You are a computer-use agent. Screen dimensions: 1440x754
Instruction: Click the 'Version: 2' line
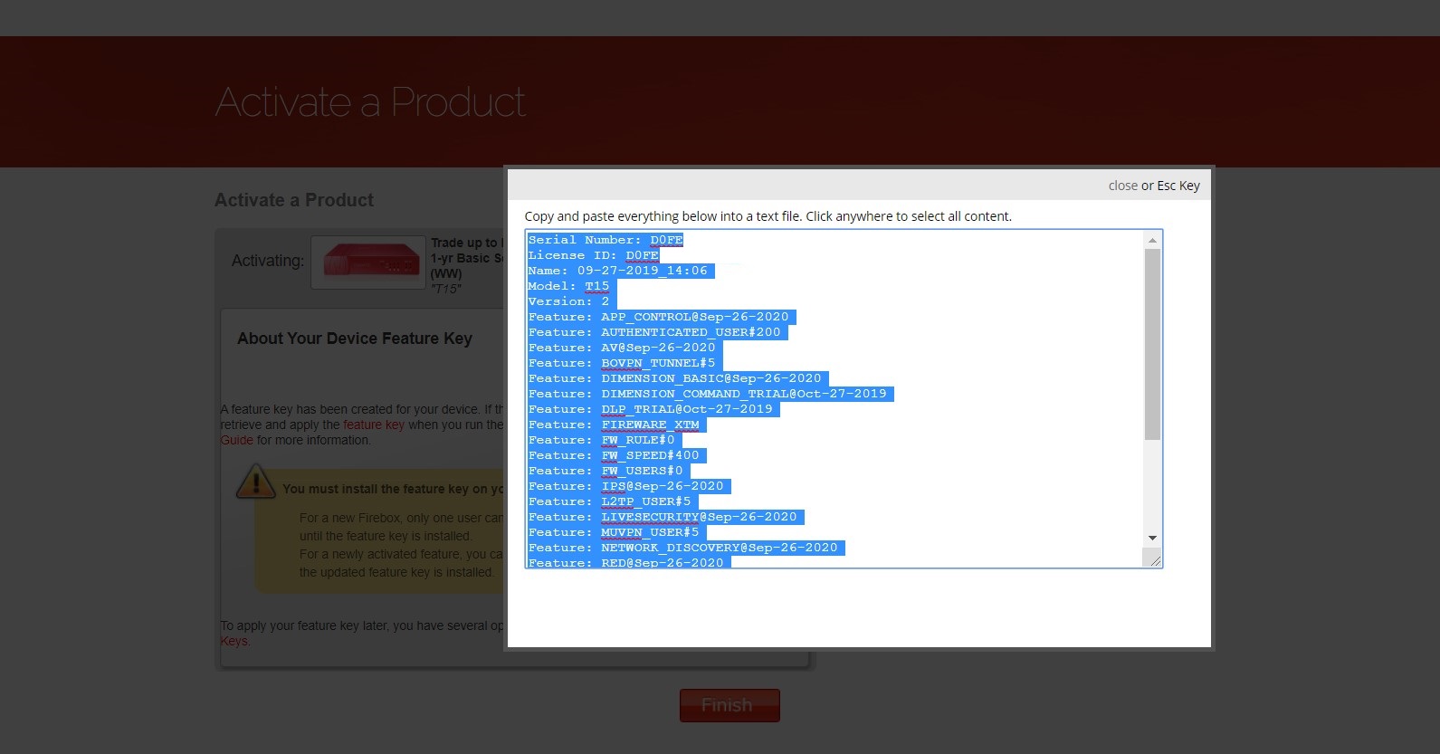coord(568,301)
